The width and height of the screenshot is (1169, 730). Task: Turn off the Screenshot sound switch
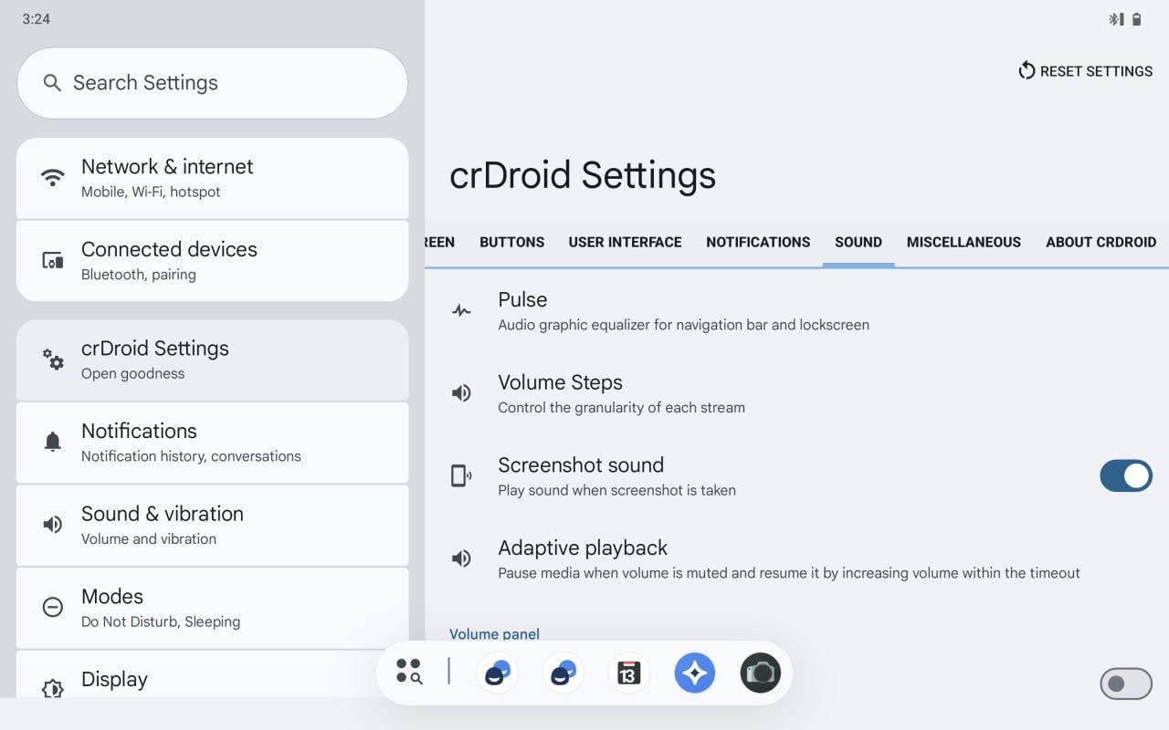click(1126, 475)
